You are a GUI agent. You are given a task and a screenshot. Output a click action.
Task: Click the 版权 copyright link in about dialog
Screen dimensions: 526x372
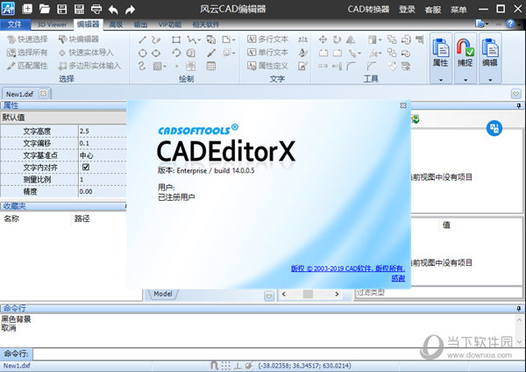pos(348,268)
